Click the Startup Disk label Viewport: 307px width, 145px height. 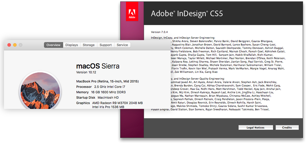click(86, 98)
